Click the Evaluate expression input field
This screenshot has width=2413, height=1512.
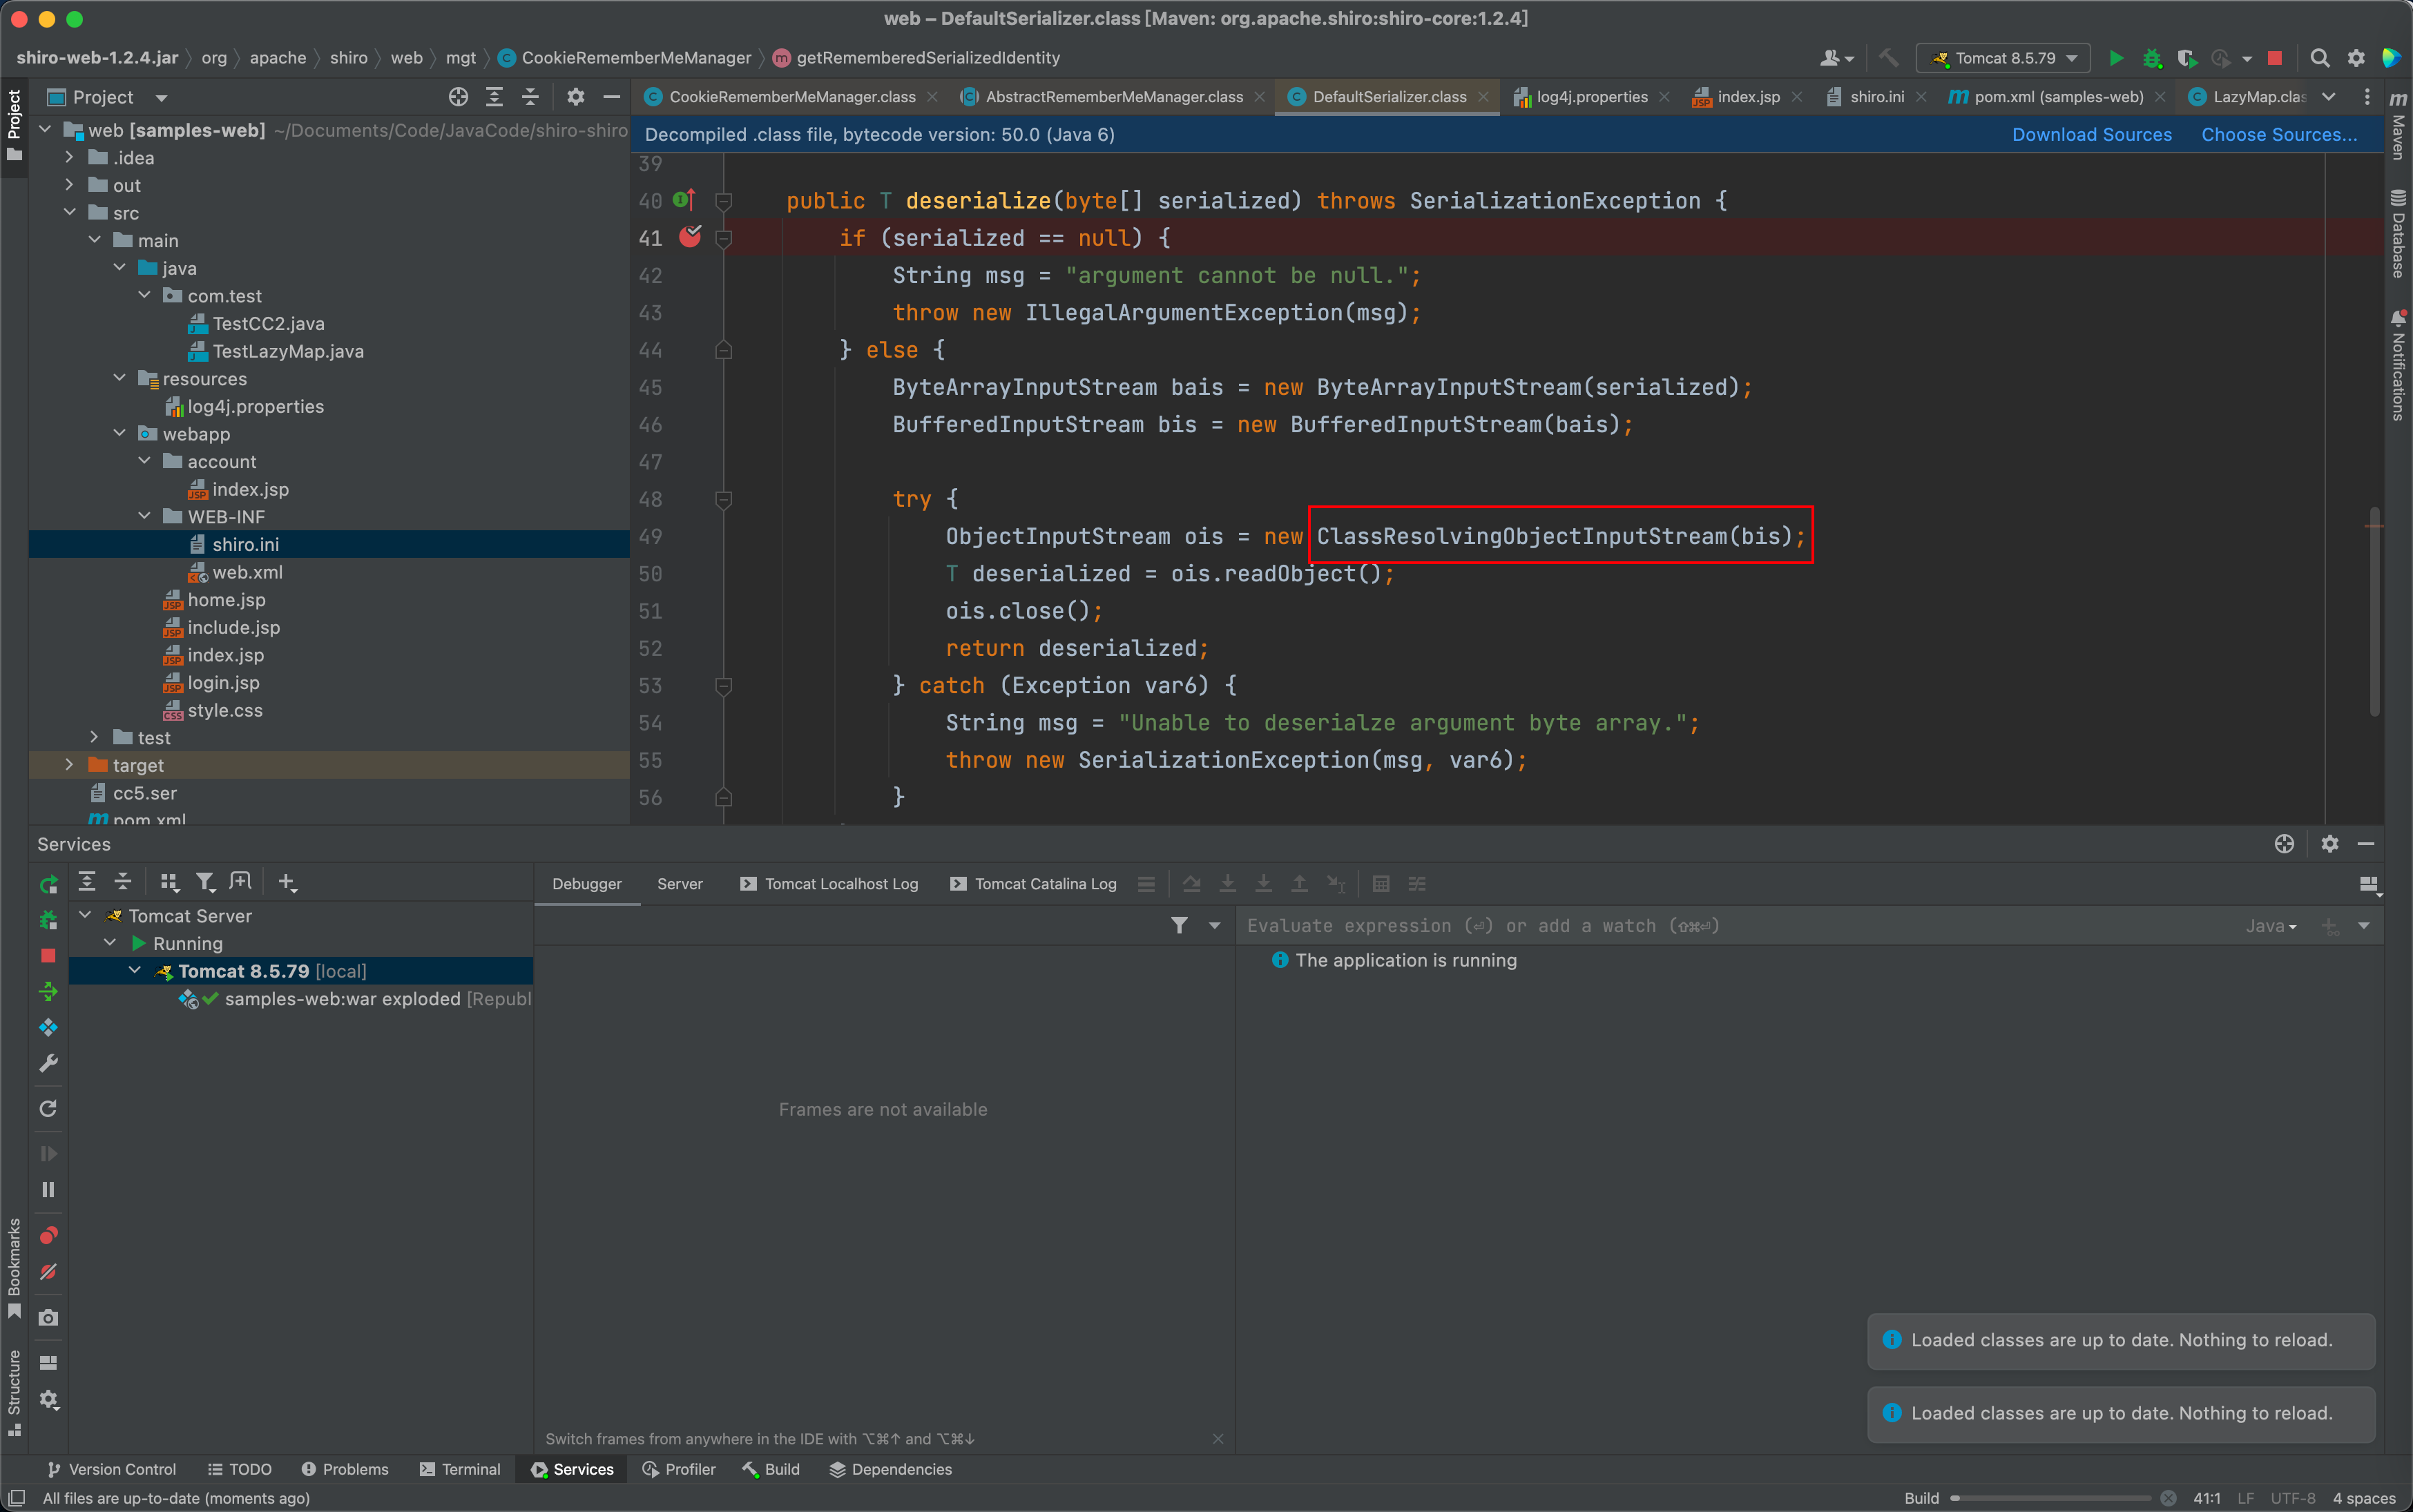pyautogui.click(x=1700, y=926)
